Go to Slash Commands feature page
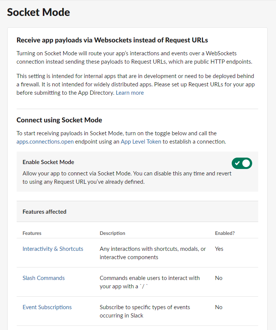 pyautogui.click(x=44, y=278)
